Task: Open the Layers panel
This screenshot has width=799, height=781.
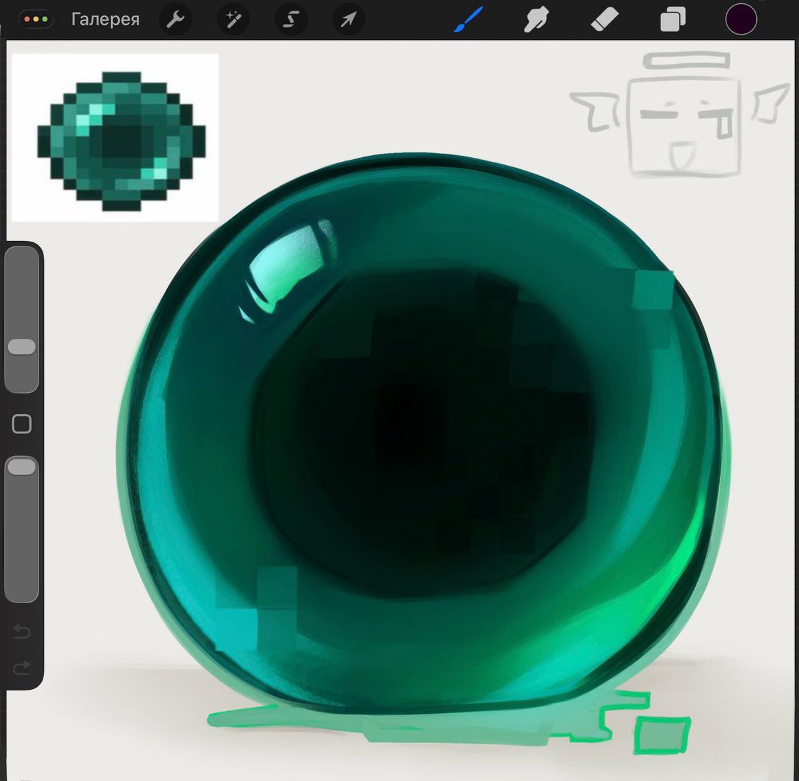Action: 672,19
